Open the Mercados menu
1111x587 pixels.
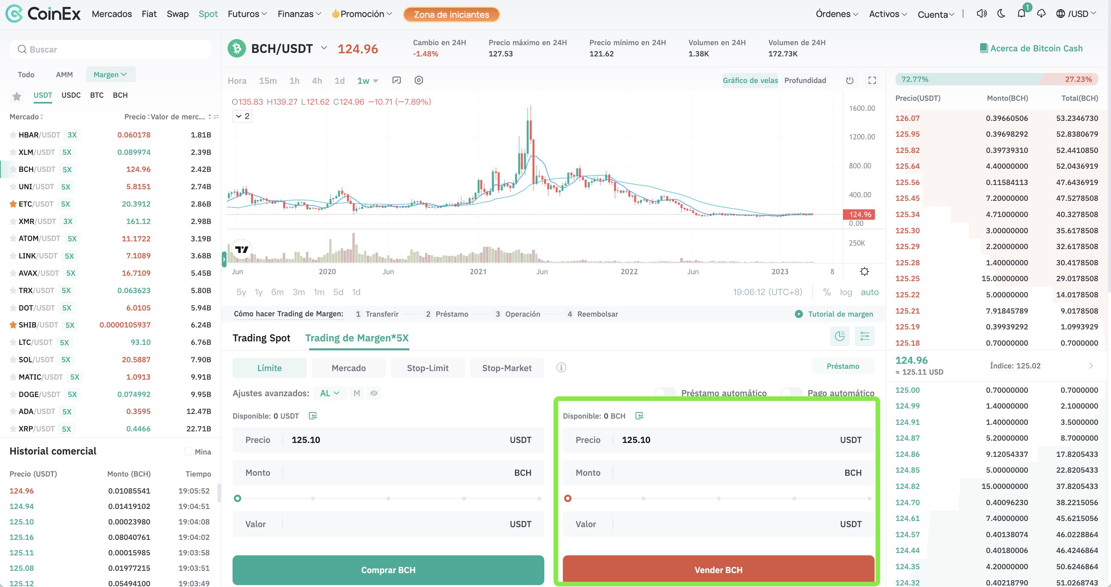click(x=112, y=14)
